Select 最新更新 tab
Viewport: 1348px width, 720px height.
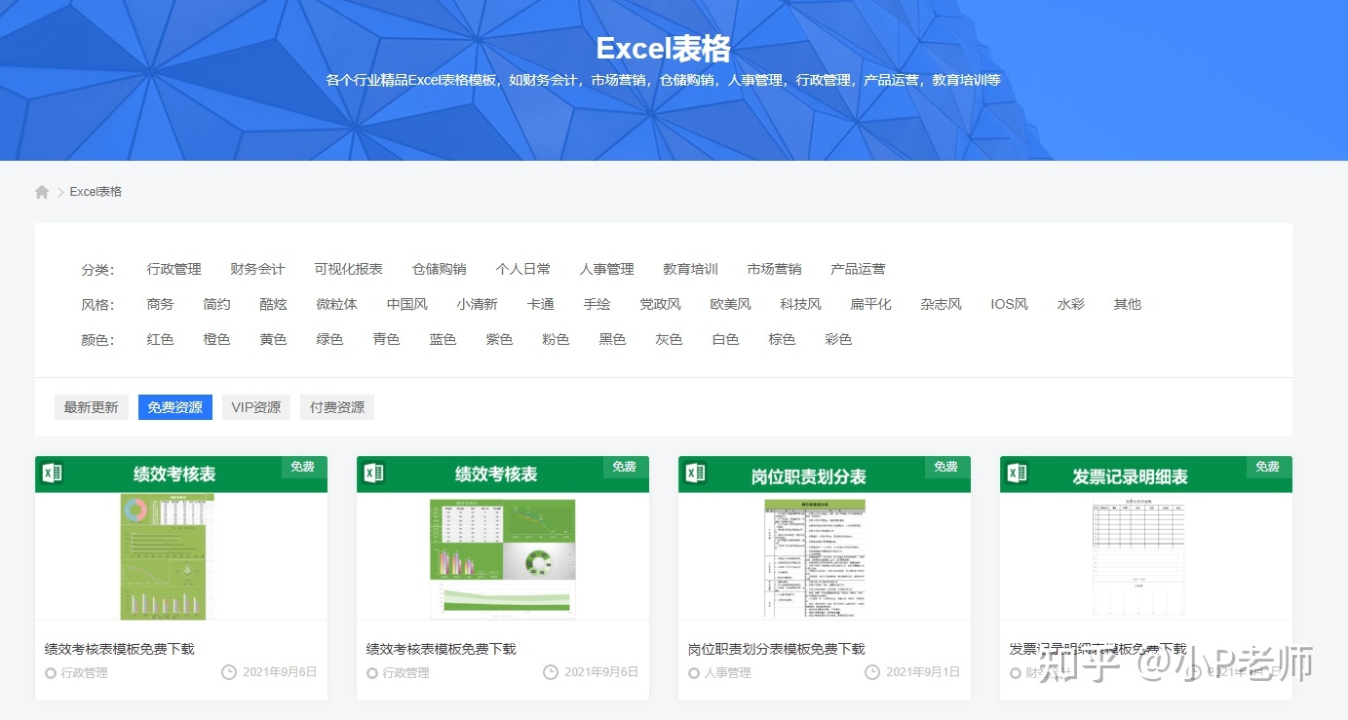click(x=92, y=407)
